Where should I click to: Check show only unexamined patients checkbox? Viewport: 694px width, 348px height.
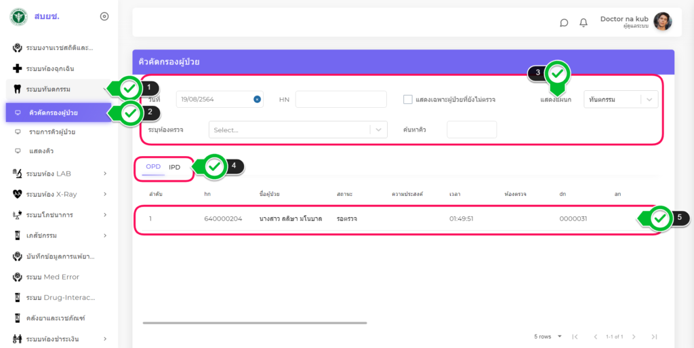(408, 99)
